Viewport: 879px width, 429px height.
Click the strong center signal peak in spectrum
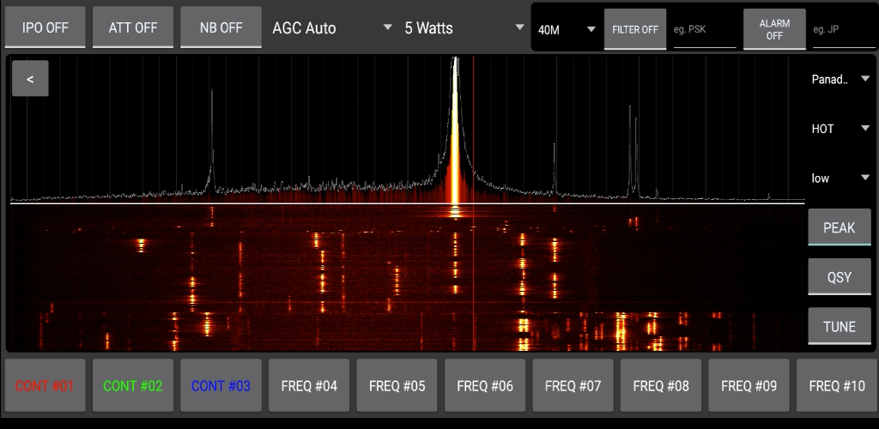coord(456,129)
